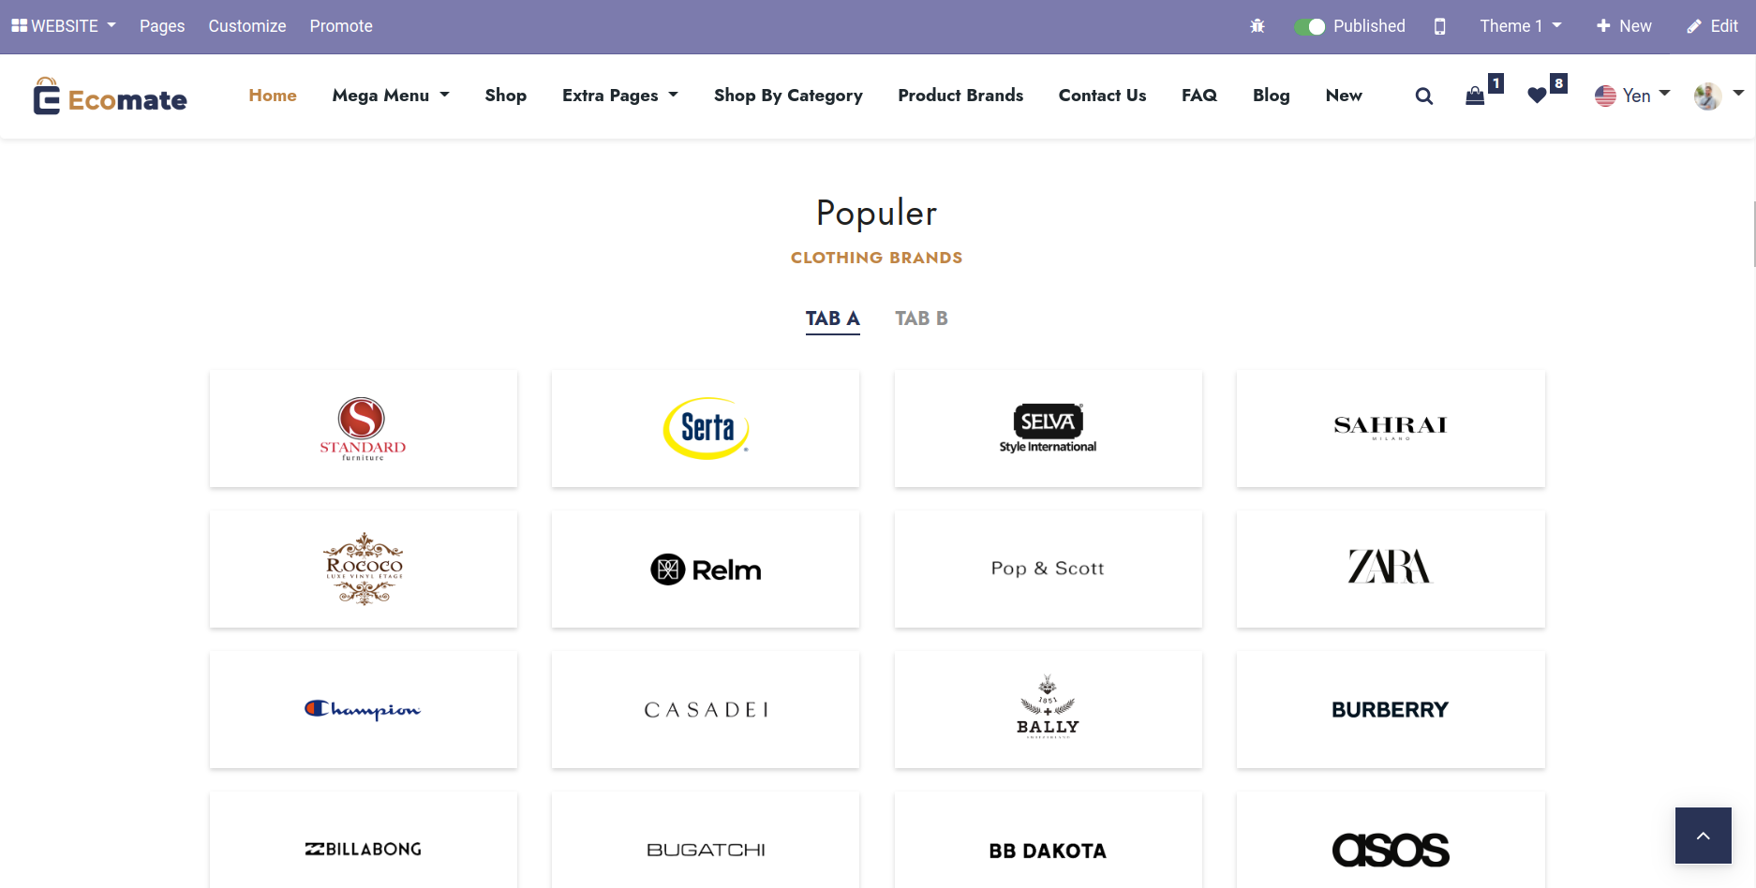Switch to TAB A
This screenshot has height=888, width=1756.
pyautogui.click(x=832, y=318)
